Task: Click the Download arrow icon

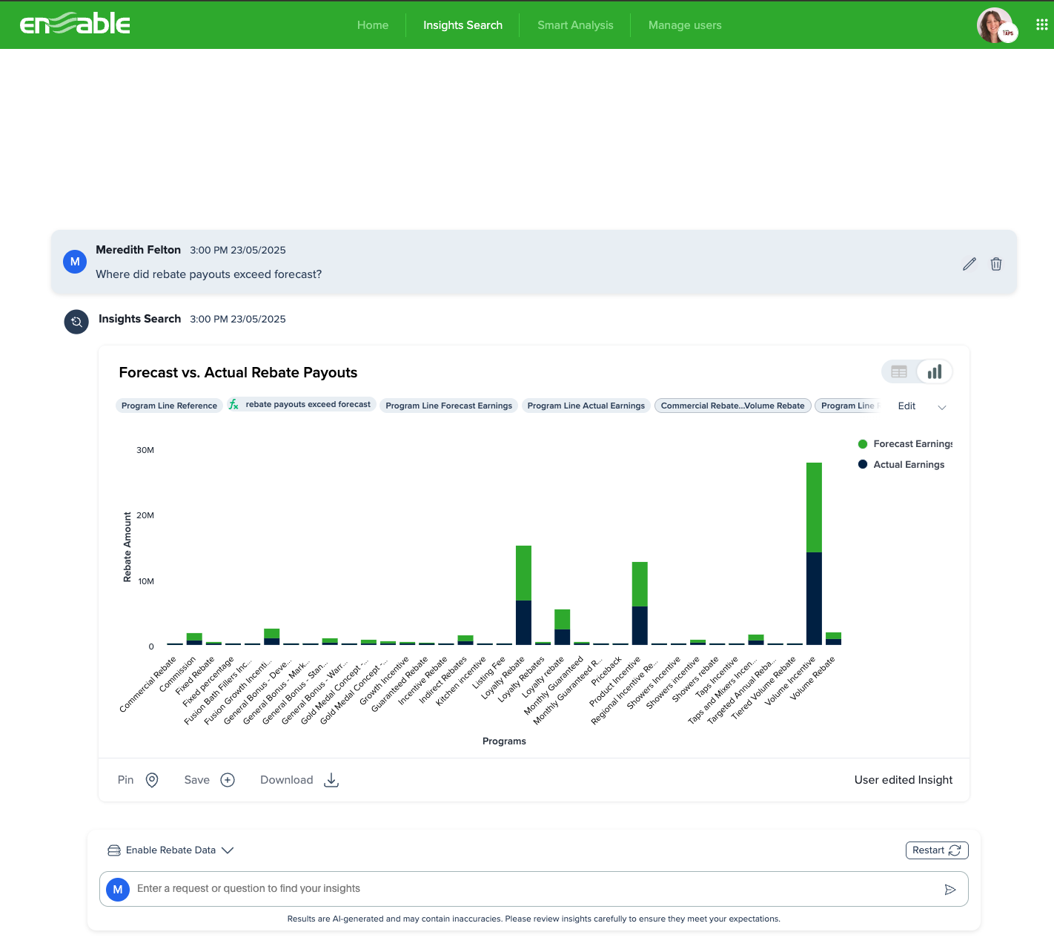Action: 331,780
